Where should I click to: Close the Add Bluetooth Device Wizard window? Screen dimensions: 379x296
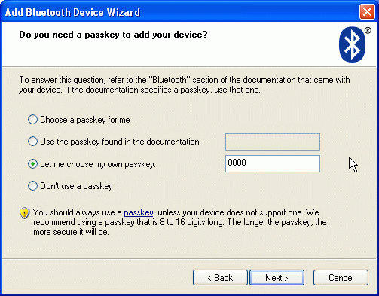click(x=367, y=12)
